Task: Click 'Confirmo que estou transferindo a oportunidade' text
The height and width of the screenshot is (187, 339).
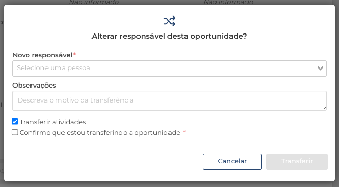Action: 100,133
